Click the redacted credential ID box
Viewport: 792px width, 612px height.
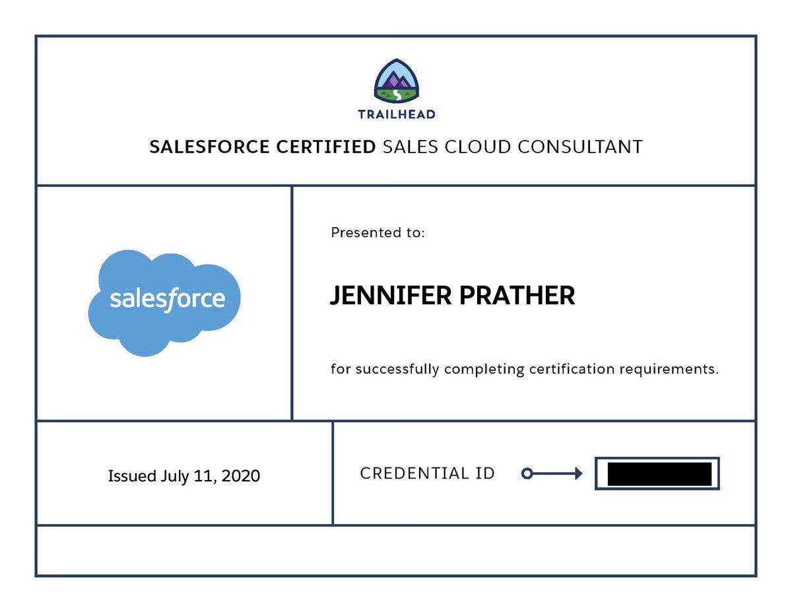657,473
